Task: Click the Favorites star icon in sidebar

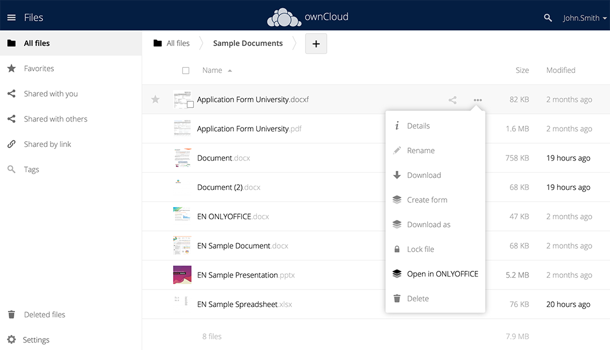Action: point(11,68)
